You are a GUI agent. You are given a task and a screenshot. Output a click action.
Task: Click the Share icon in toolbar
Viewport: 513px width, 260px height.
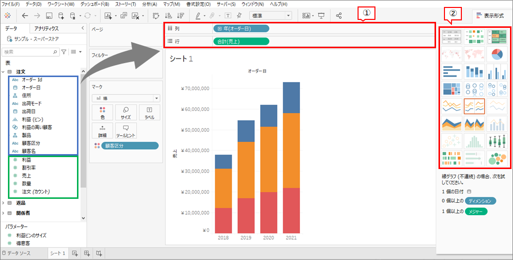point(339,15)
